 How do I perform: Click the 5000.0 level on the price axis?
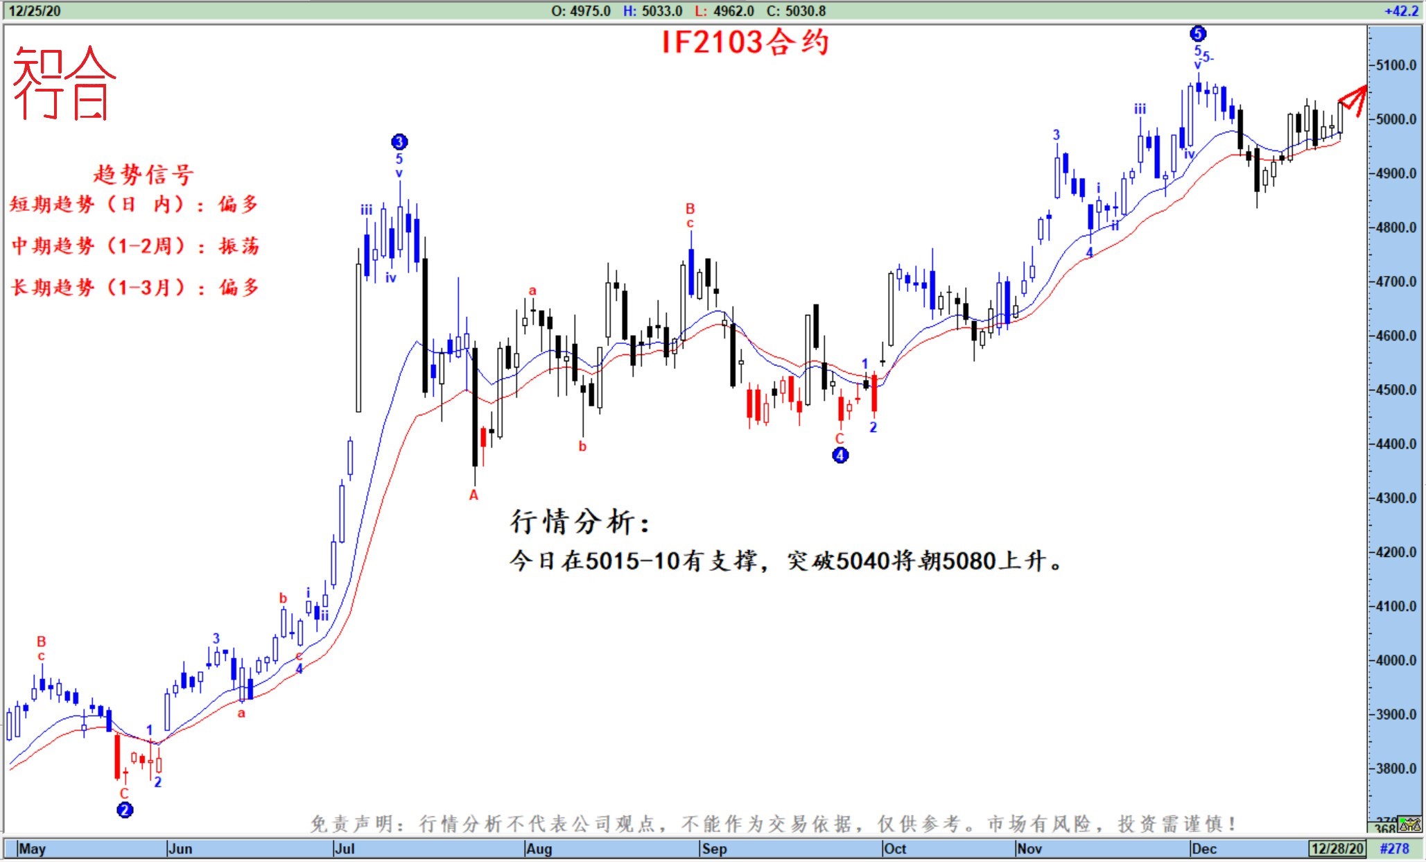1396,119
